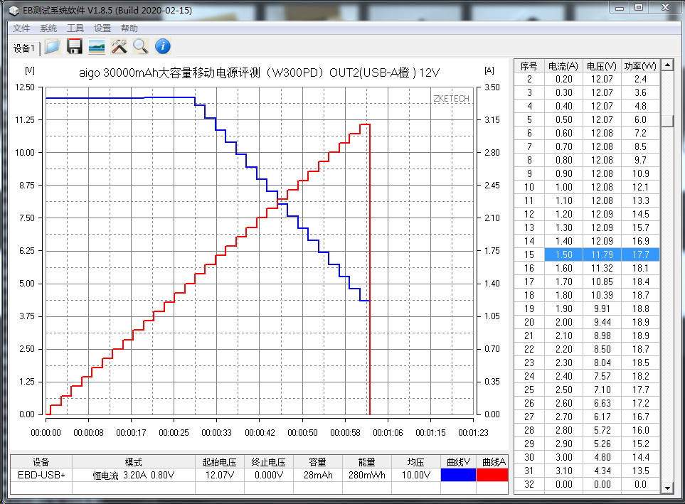Click current value 2.50 in row 25
The width and height of the screenshot is (685, 504).
563,390
